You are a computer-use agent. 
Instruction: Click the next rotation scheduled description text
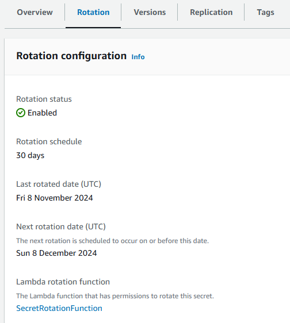click(113, 241)
